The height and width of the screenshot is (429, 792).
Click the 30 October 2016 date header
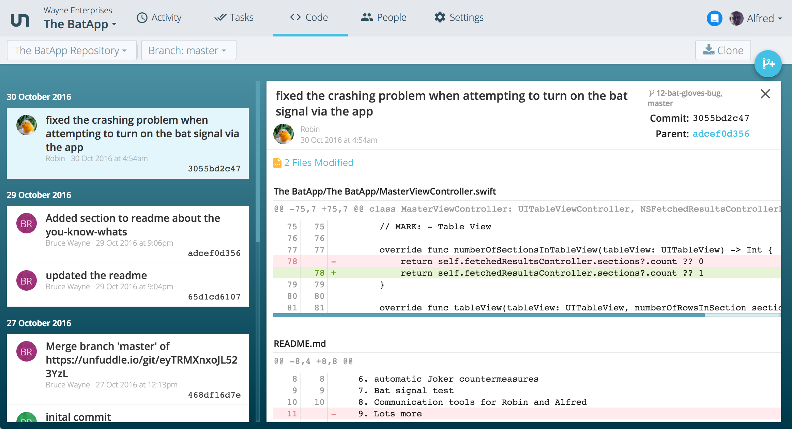click(39, 97)
